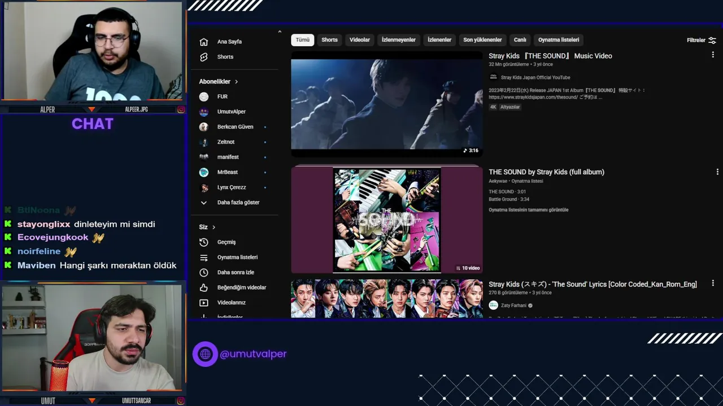Open UmutvAlper channel avatar
Viewport: 723px width, 406px height.
click(204, 112)
